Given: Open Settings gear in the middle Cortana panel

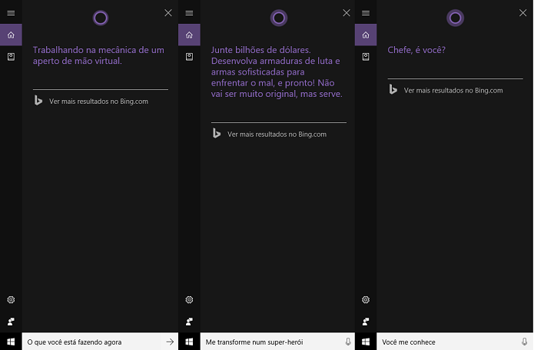Looking at the screenshot, I should pos(189,299).
